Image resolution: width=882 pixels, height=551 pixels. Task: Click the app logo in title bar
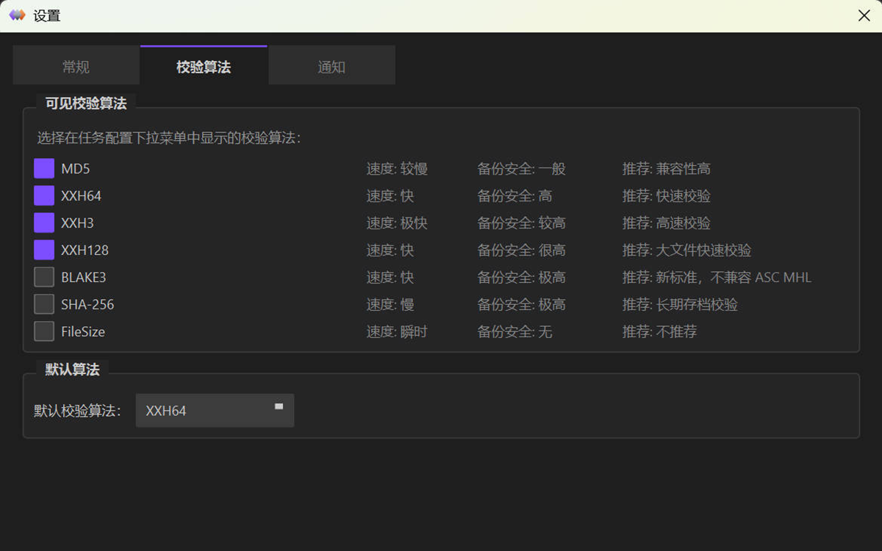pos(17,15)
